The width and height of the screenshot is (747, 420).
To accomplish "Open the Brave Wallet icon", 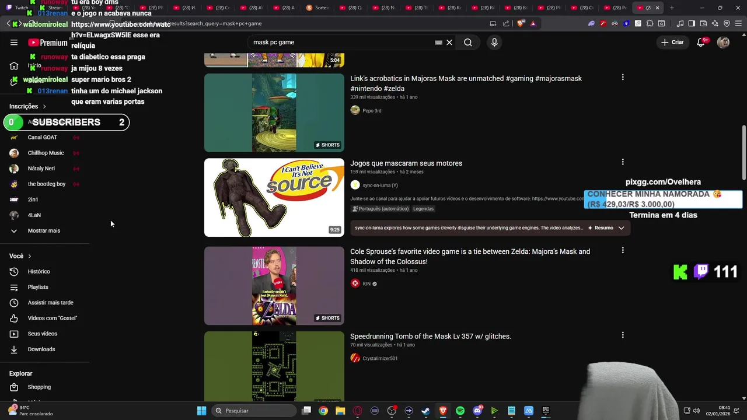I will coord(703,23).
